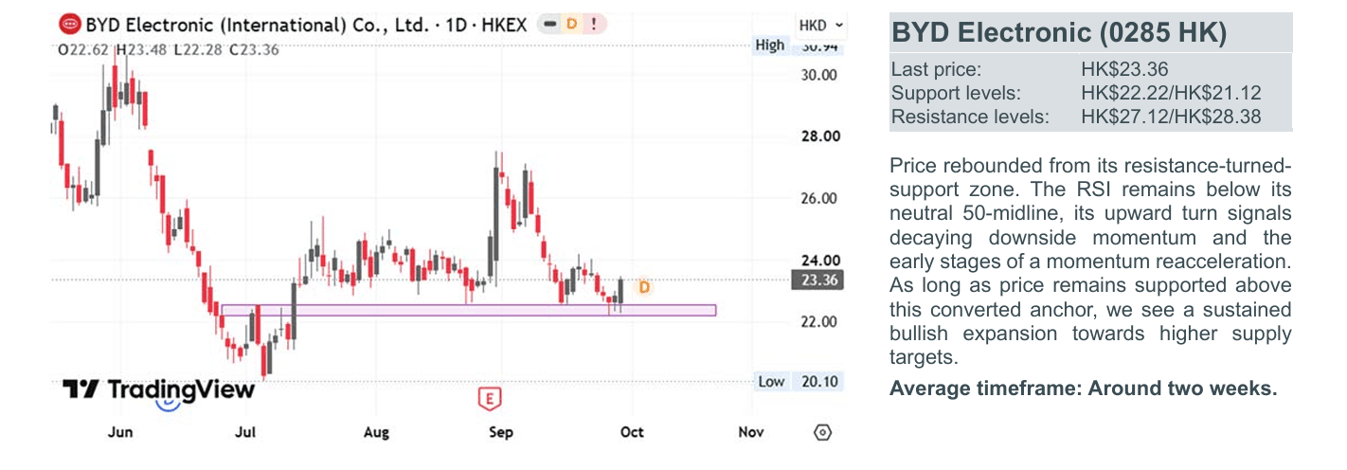Click the TradingView logo

158,389
